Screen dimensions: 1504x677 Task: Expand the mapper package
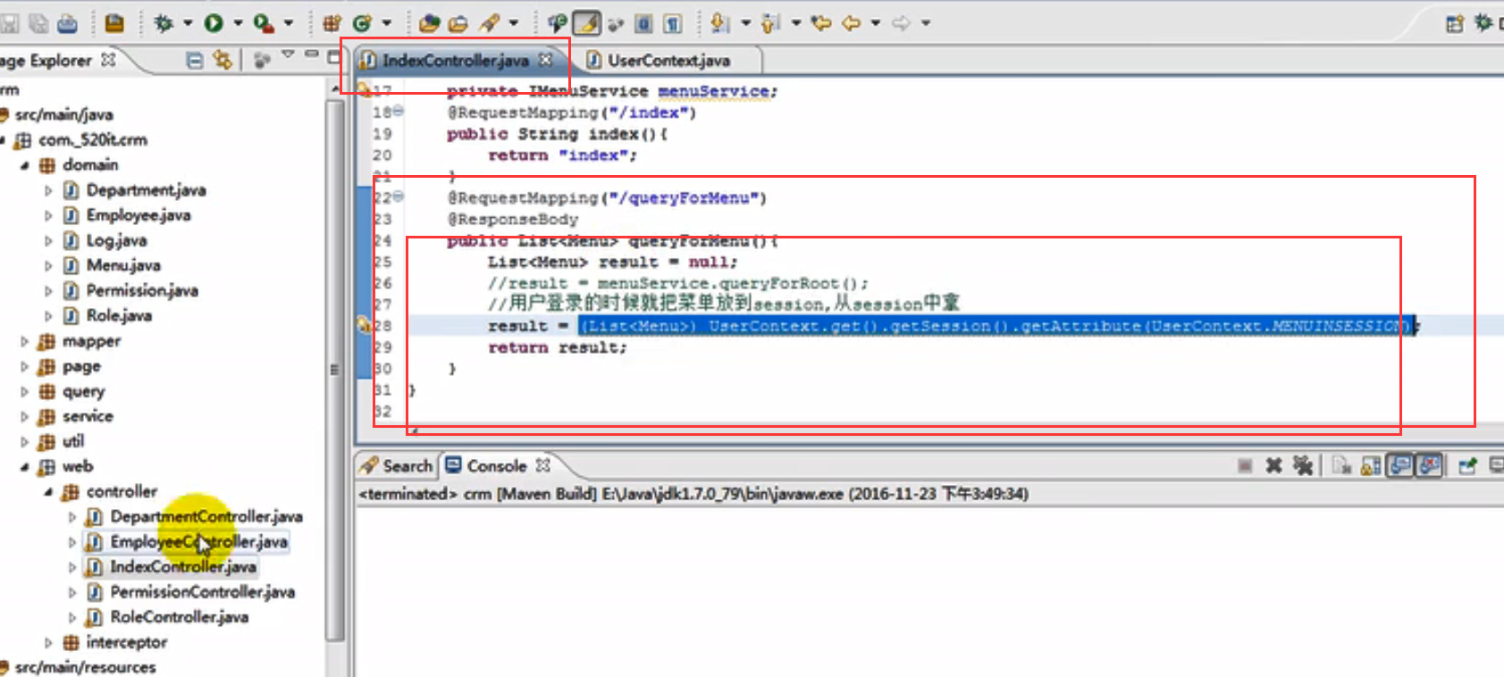click(x=24, y=341)
